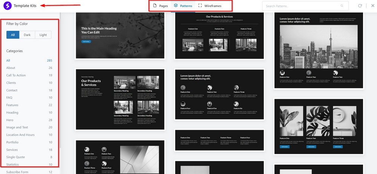Screen dimensions: 377x174
Task: Filter patterns by Dark color
Action: point(27,35)
